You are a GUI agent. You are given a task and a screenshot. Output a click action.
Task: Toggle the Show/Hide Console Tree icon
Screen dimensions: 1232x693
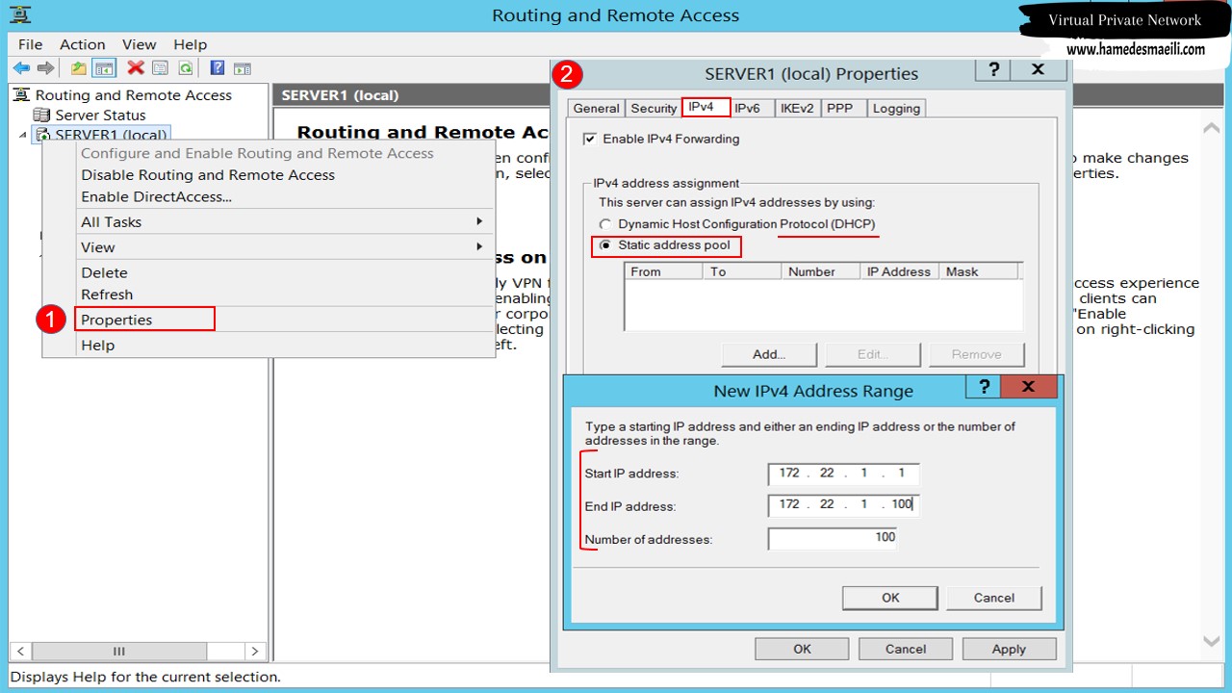coord(105,68)
